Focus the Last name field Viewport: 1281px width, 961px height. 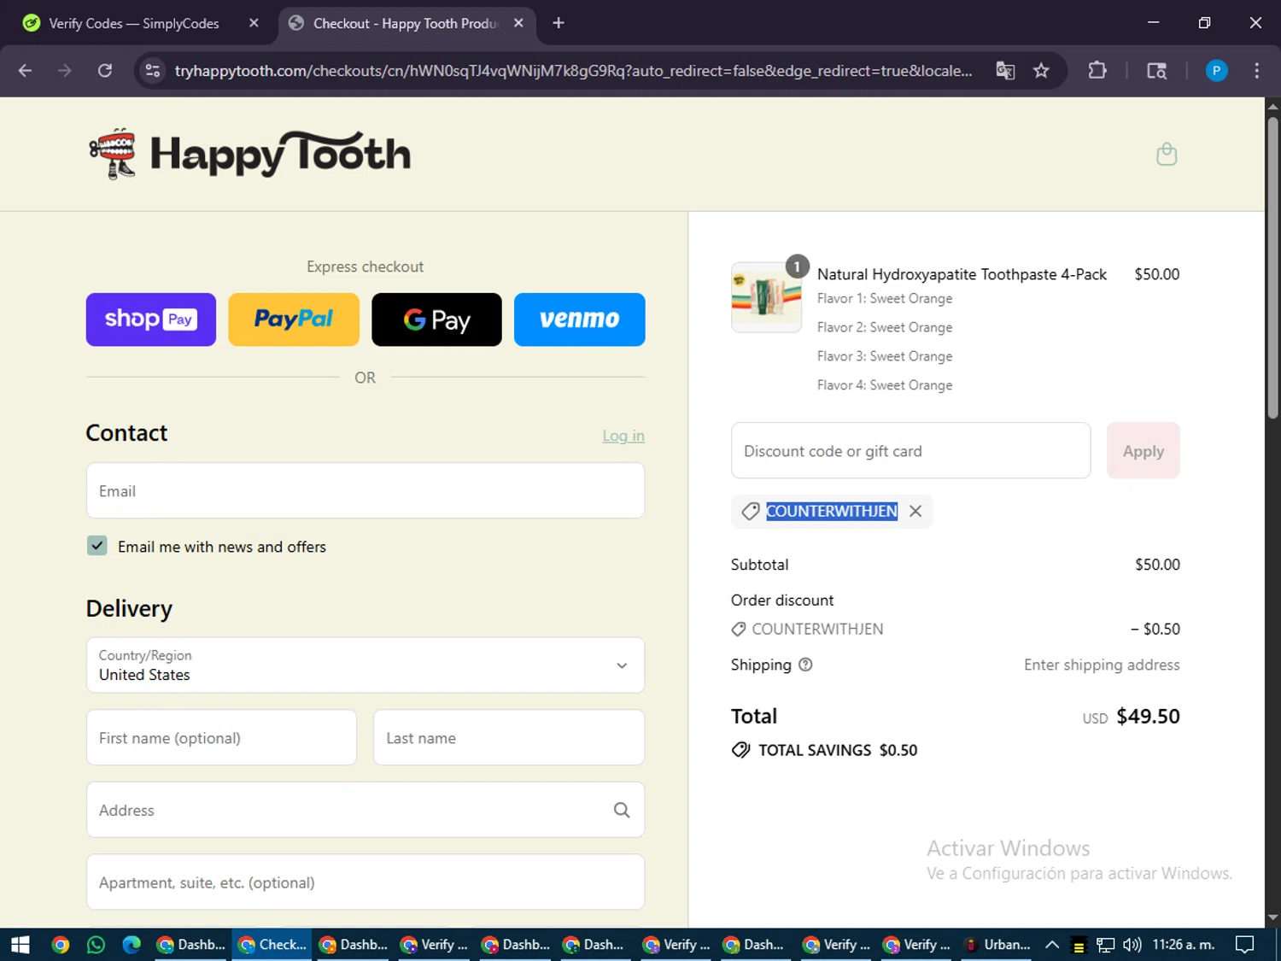509,737
